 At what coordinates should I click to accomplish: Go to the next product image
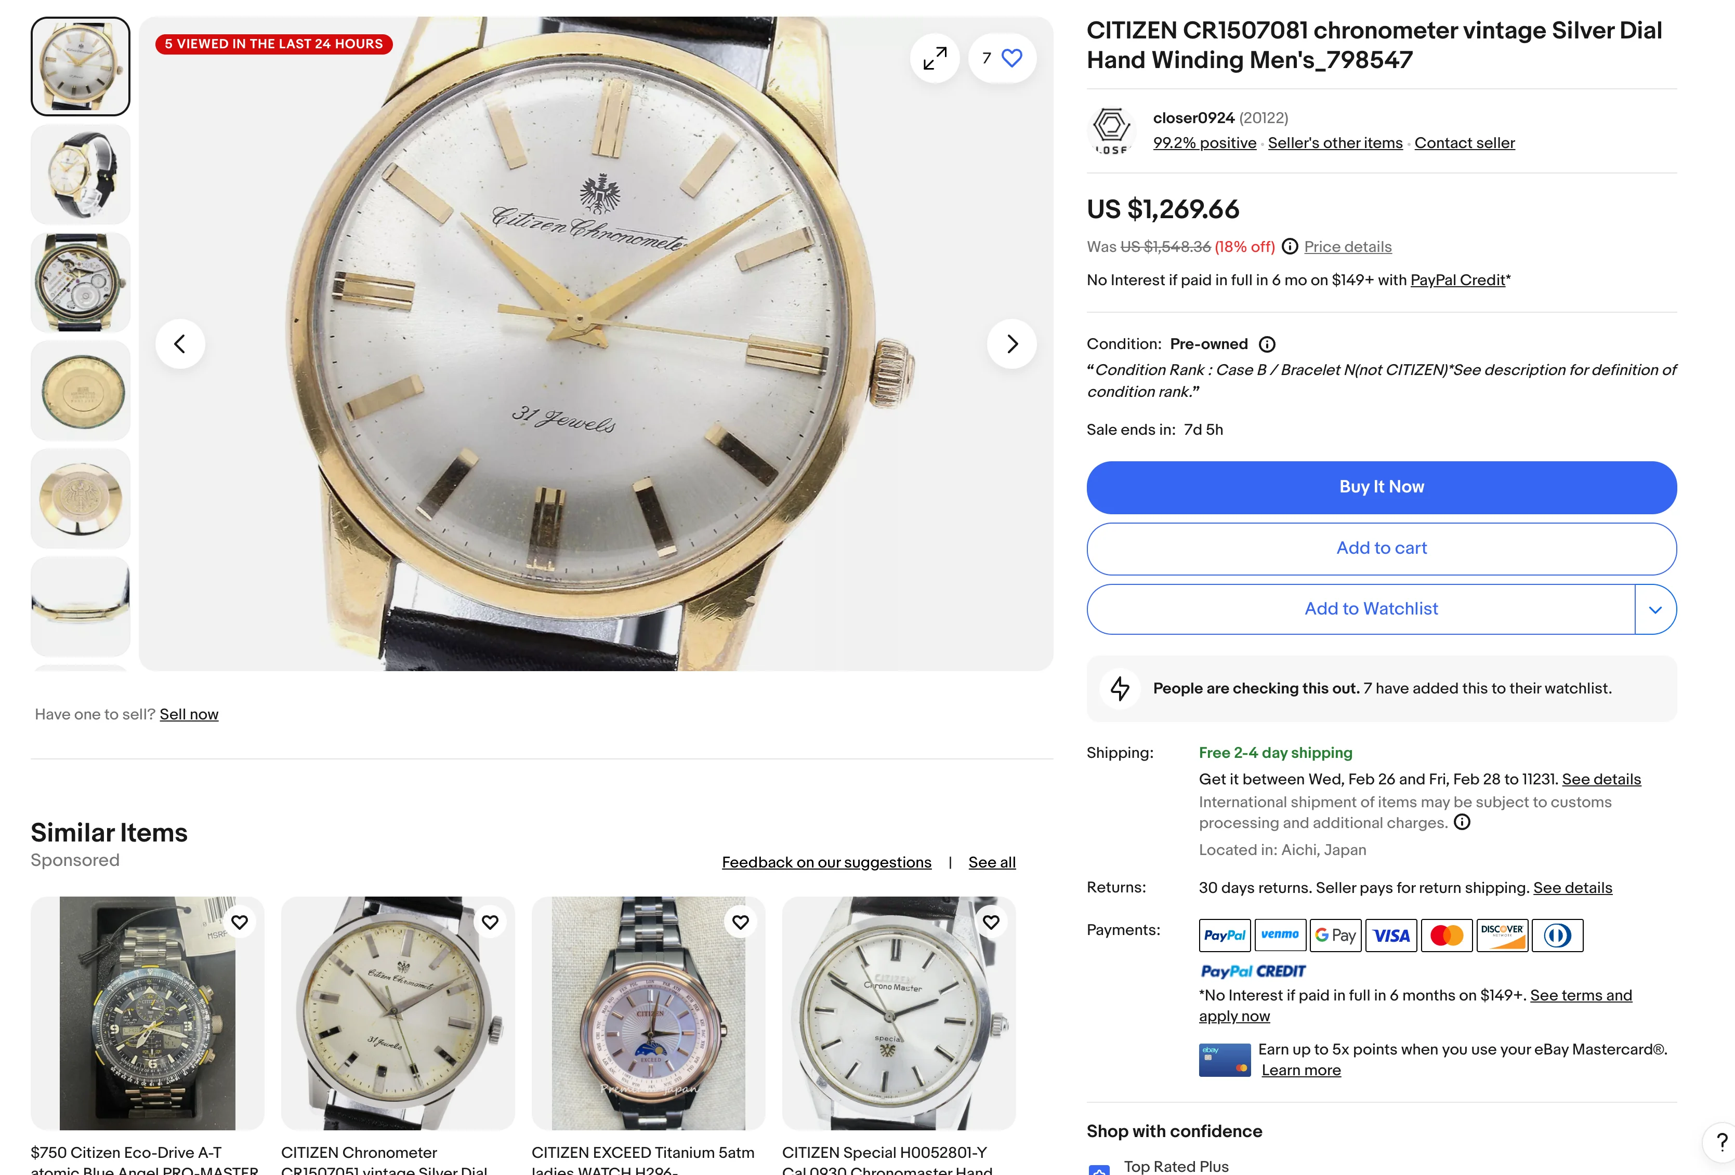(x=1011, y=344)
